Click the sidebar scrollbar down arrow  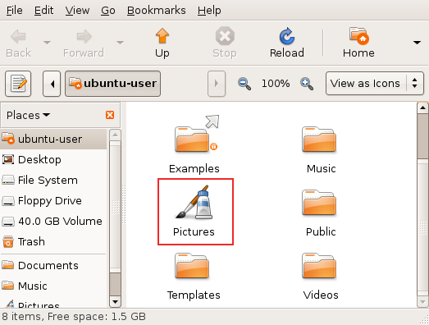click(x=115, y=302)
